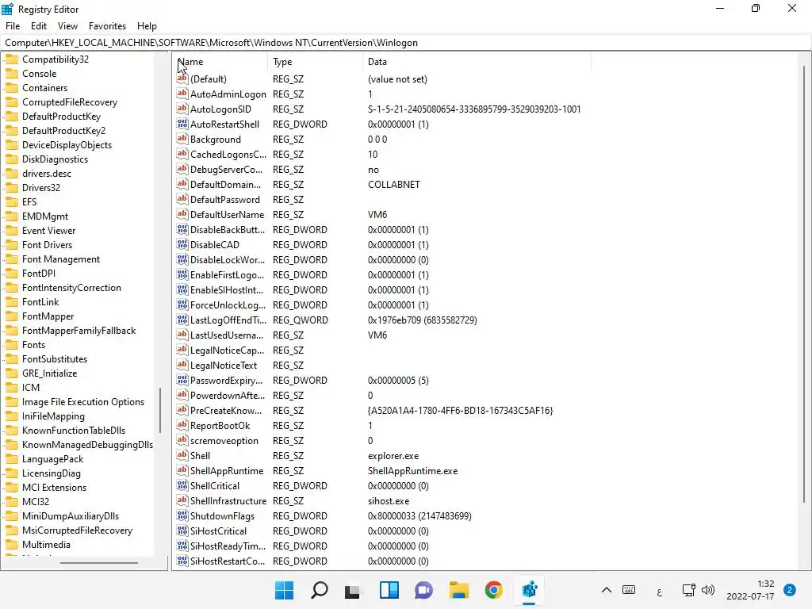Open the Edit menu
Image resolution: width=812 pixels, height=609 pixels.
[x=39, y=26]
